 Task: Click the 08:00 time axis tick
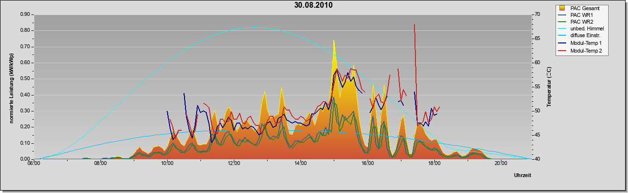pyautogui.click(x=100, y=163)
